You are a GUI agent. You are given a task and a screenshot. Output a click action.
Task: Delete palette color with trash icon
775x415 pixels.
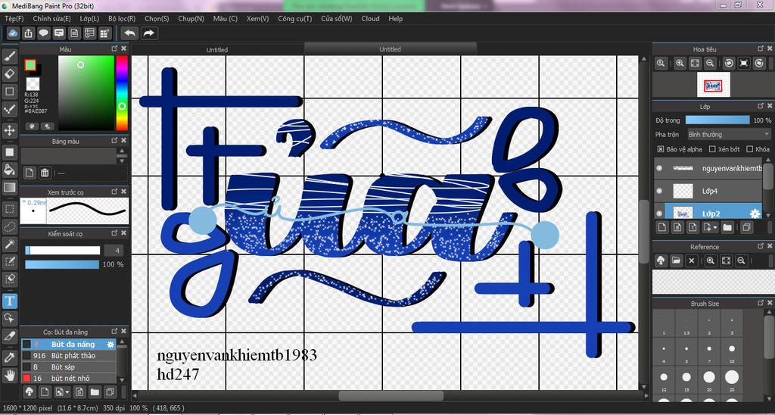pyautogui.click(x=45, y=173)
